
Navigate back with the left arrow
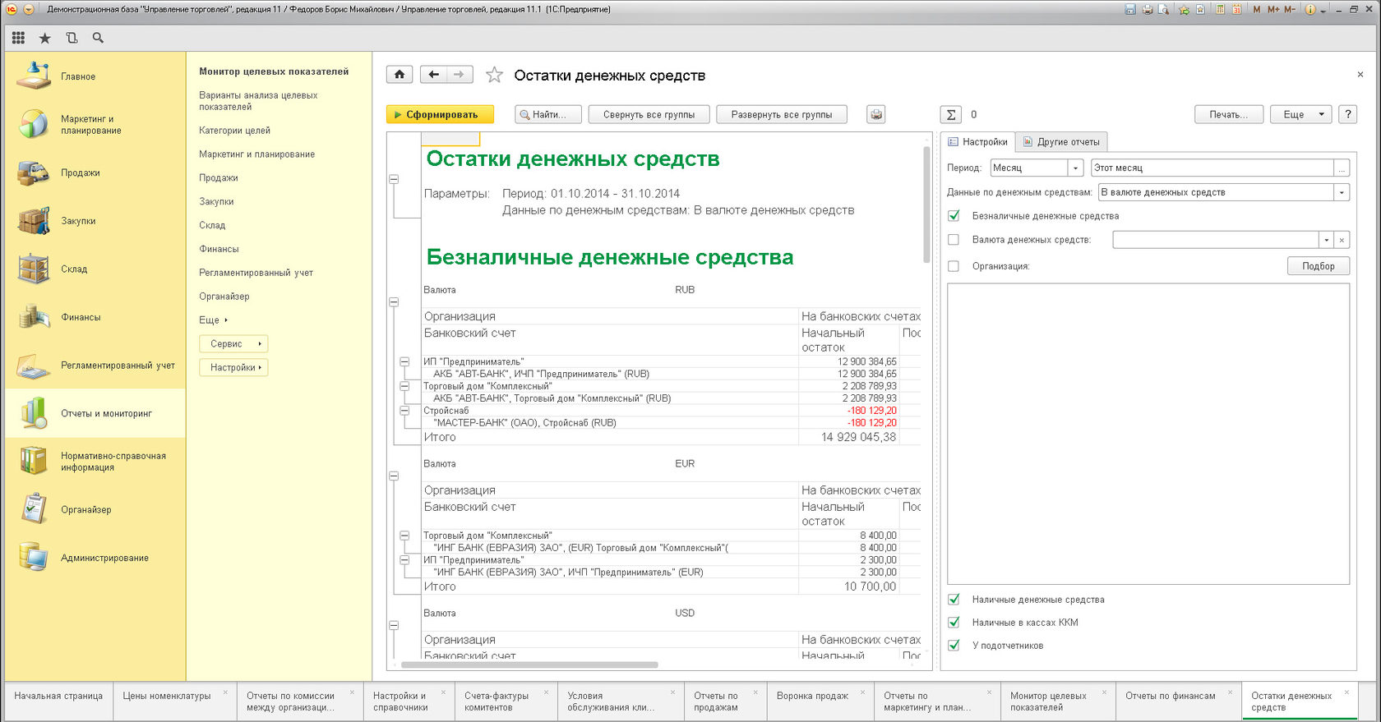tap(433, 75)
